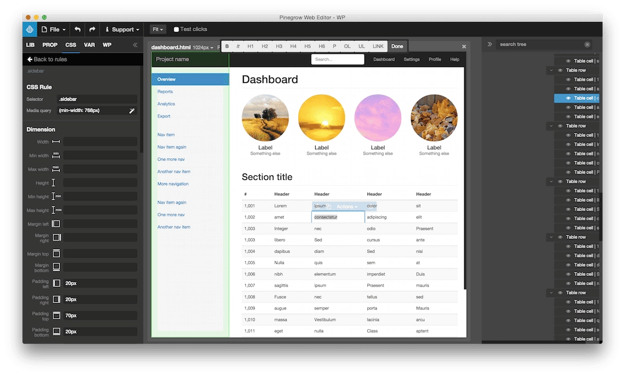Toggle eye icon on second Table row

(x=560, y=126)
